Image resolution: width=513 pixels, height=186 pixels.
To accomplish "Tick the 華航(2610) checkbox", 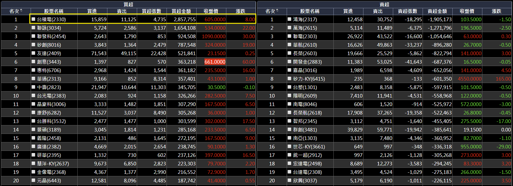I will pos(289,45).
